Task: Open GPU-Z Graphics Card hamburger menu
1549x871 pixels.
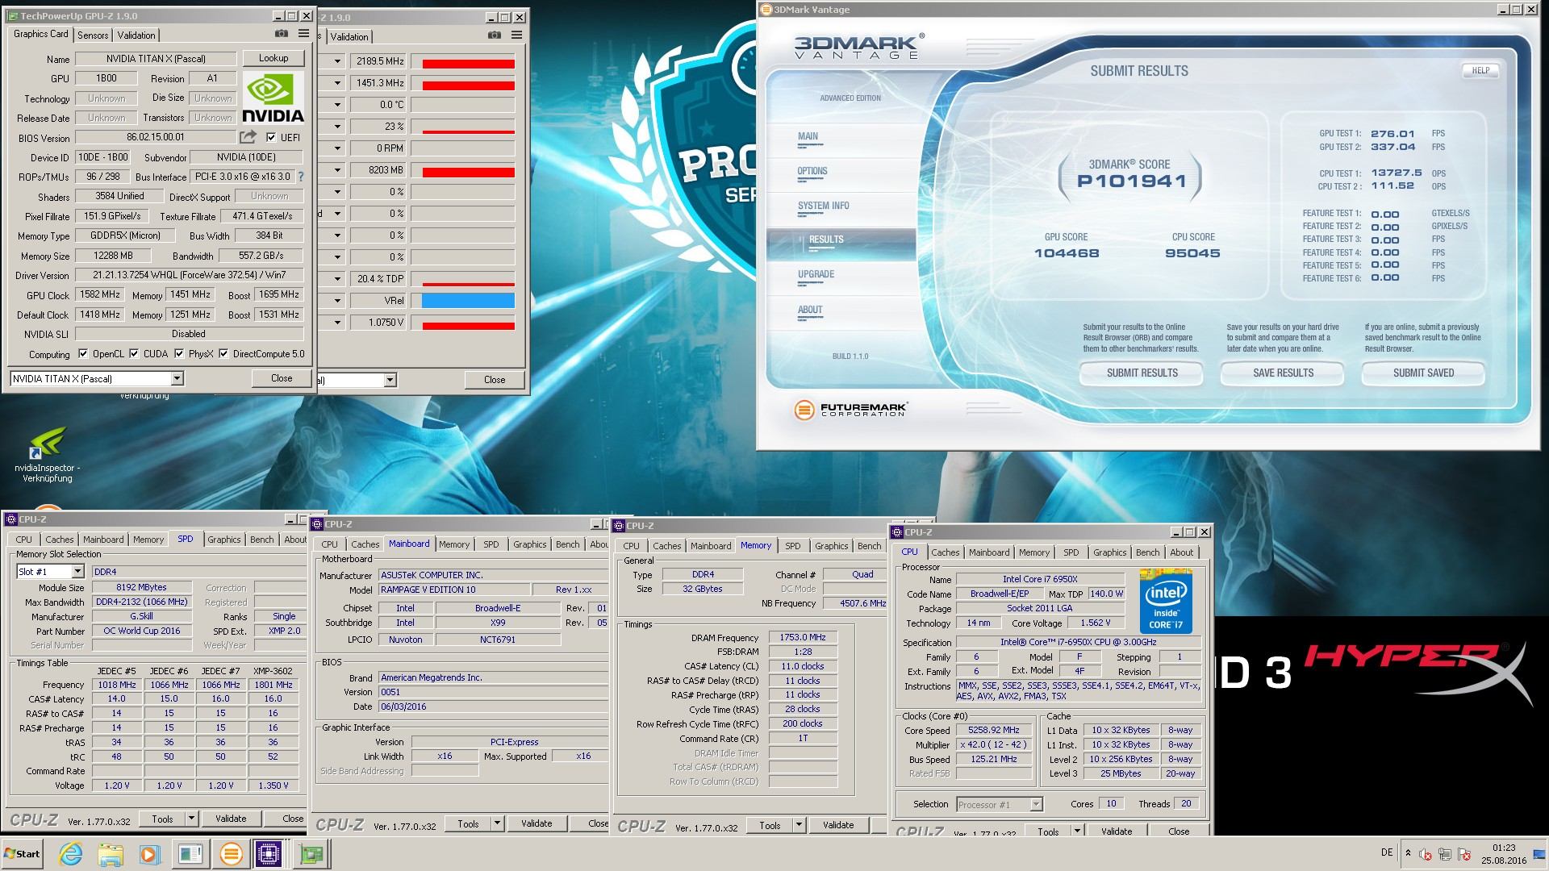Action: pos(303,34)
